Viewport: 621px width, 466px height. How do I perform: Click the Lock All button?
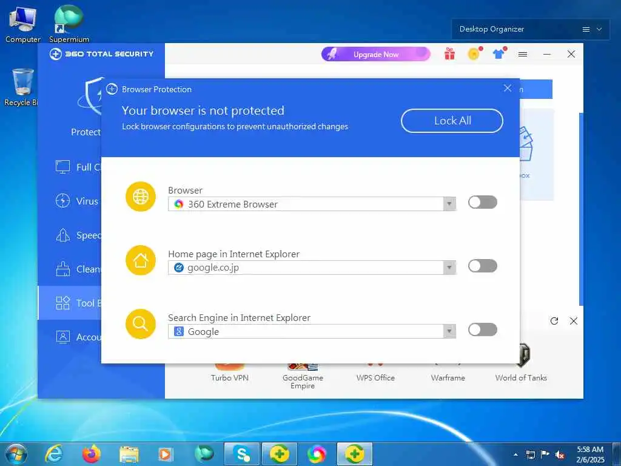pos(452,121)
